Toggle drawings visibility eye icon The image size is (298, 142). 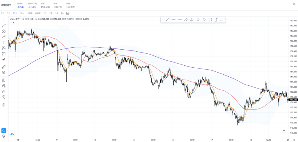coord(4,97)
